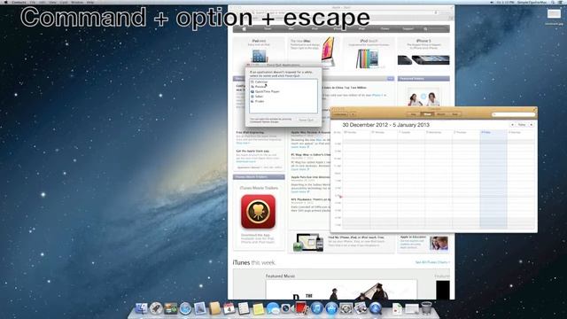Switch Calendar to Day view

coord(414,114)
